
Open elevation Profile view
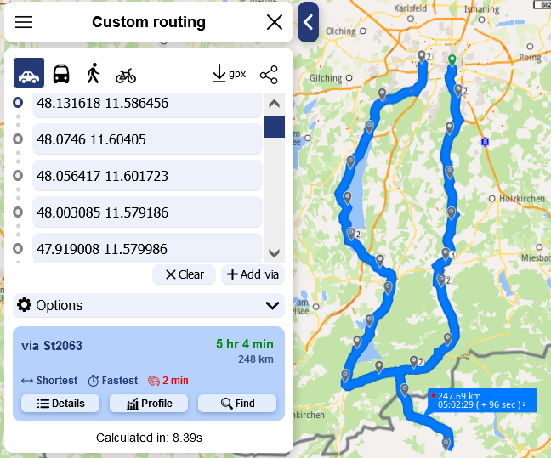[149, 404]
